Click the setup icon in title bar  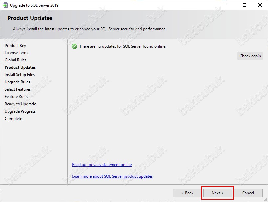tap(5, 5)
